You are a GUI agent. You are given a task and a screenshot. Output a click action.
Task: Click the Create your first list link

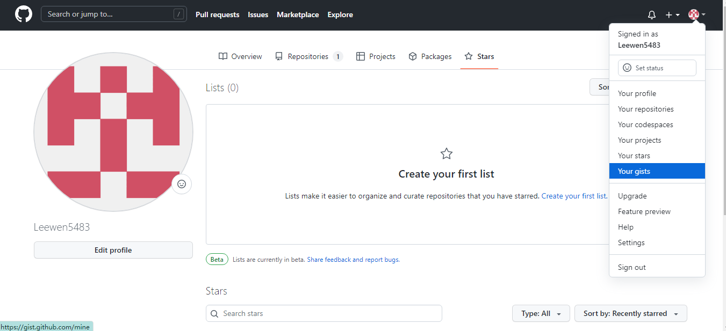(x=574, y=196)
